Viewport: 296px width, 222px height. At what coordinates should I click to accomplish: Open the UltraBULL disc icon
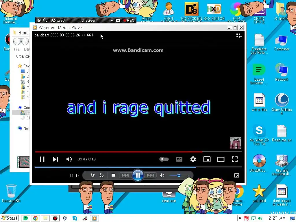click(259, 163)
